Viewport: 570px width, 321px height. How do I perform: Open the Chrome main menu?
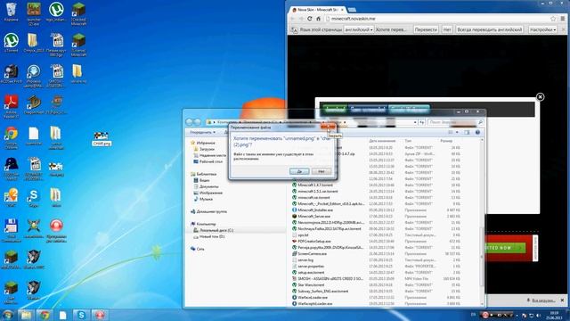point(563,19)
